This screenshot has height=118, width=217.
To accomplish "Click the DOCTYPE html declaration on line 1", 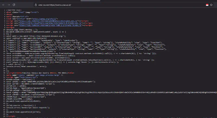I will tap(14, 10).
